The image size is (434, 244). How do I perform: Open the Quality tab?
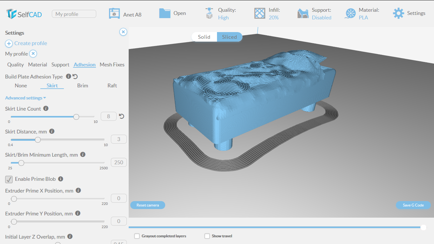[16, 64]
